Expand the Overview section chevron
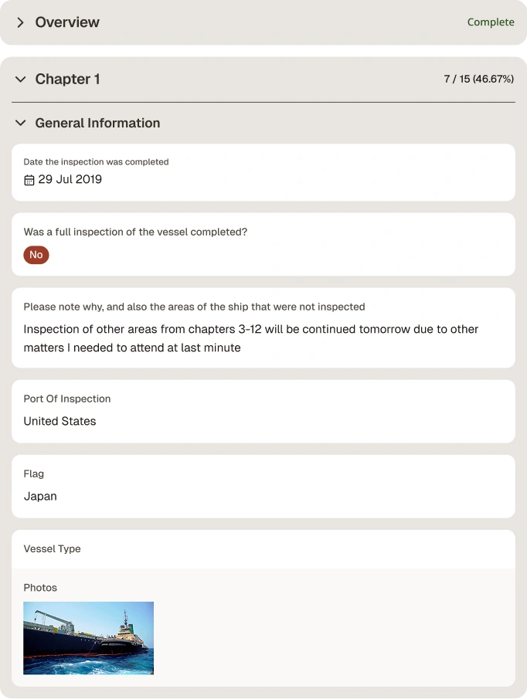 [20, 22]
